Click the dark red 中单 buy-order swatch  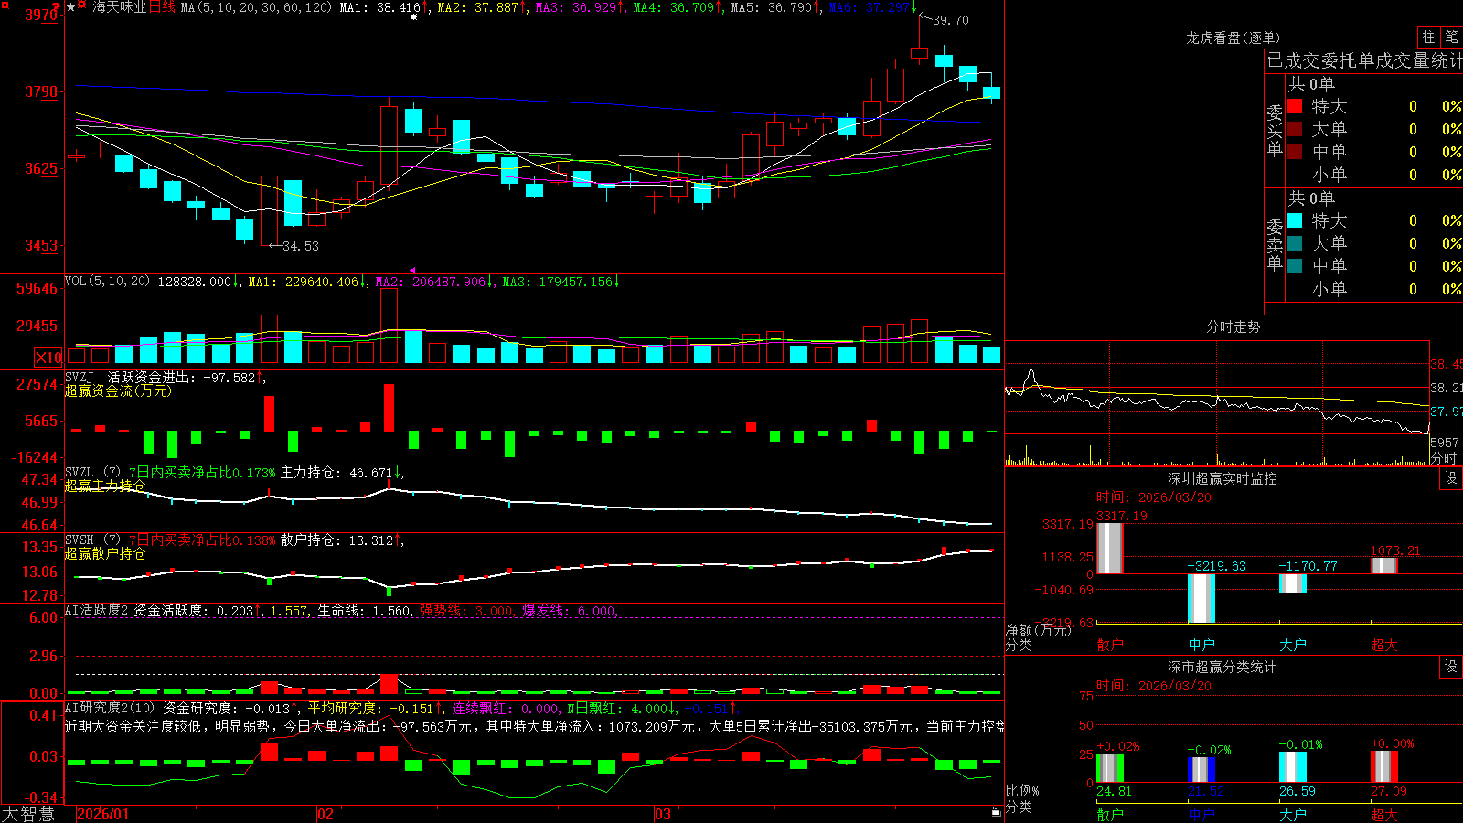(1295, 152)
